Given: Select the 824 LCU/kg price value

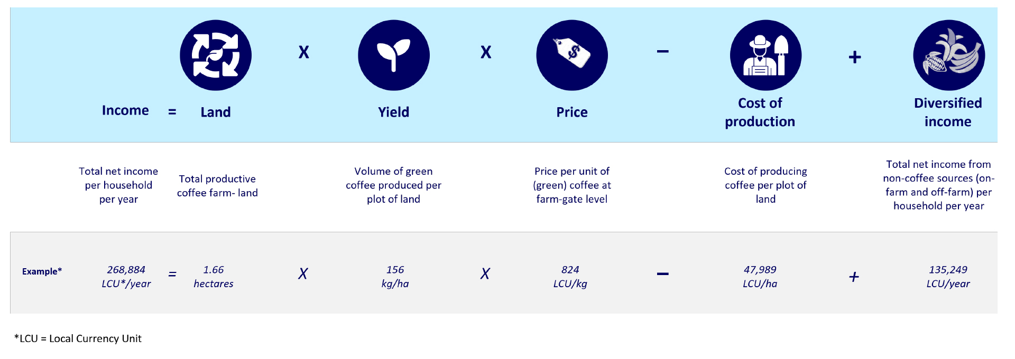Looking at the screenshot, I should (570, 277).
